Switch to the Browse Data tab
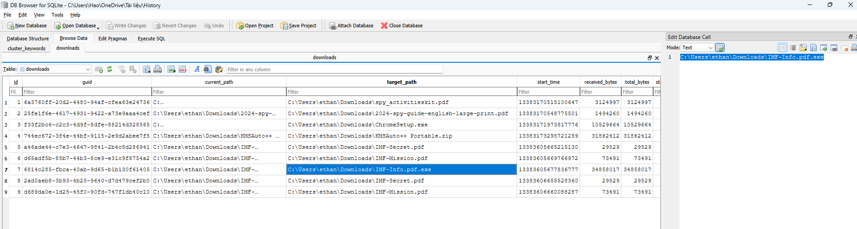This screenshot has width=857, height=229. click(74, 39)
